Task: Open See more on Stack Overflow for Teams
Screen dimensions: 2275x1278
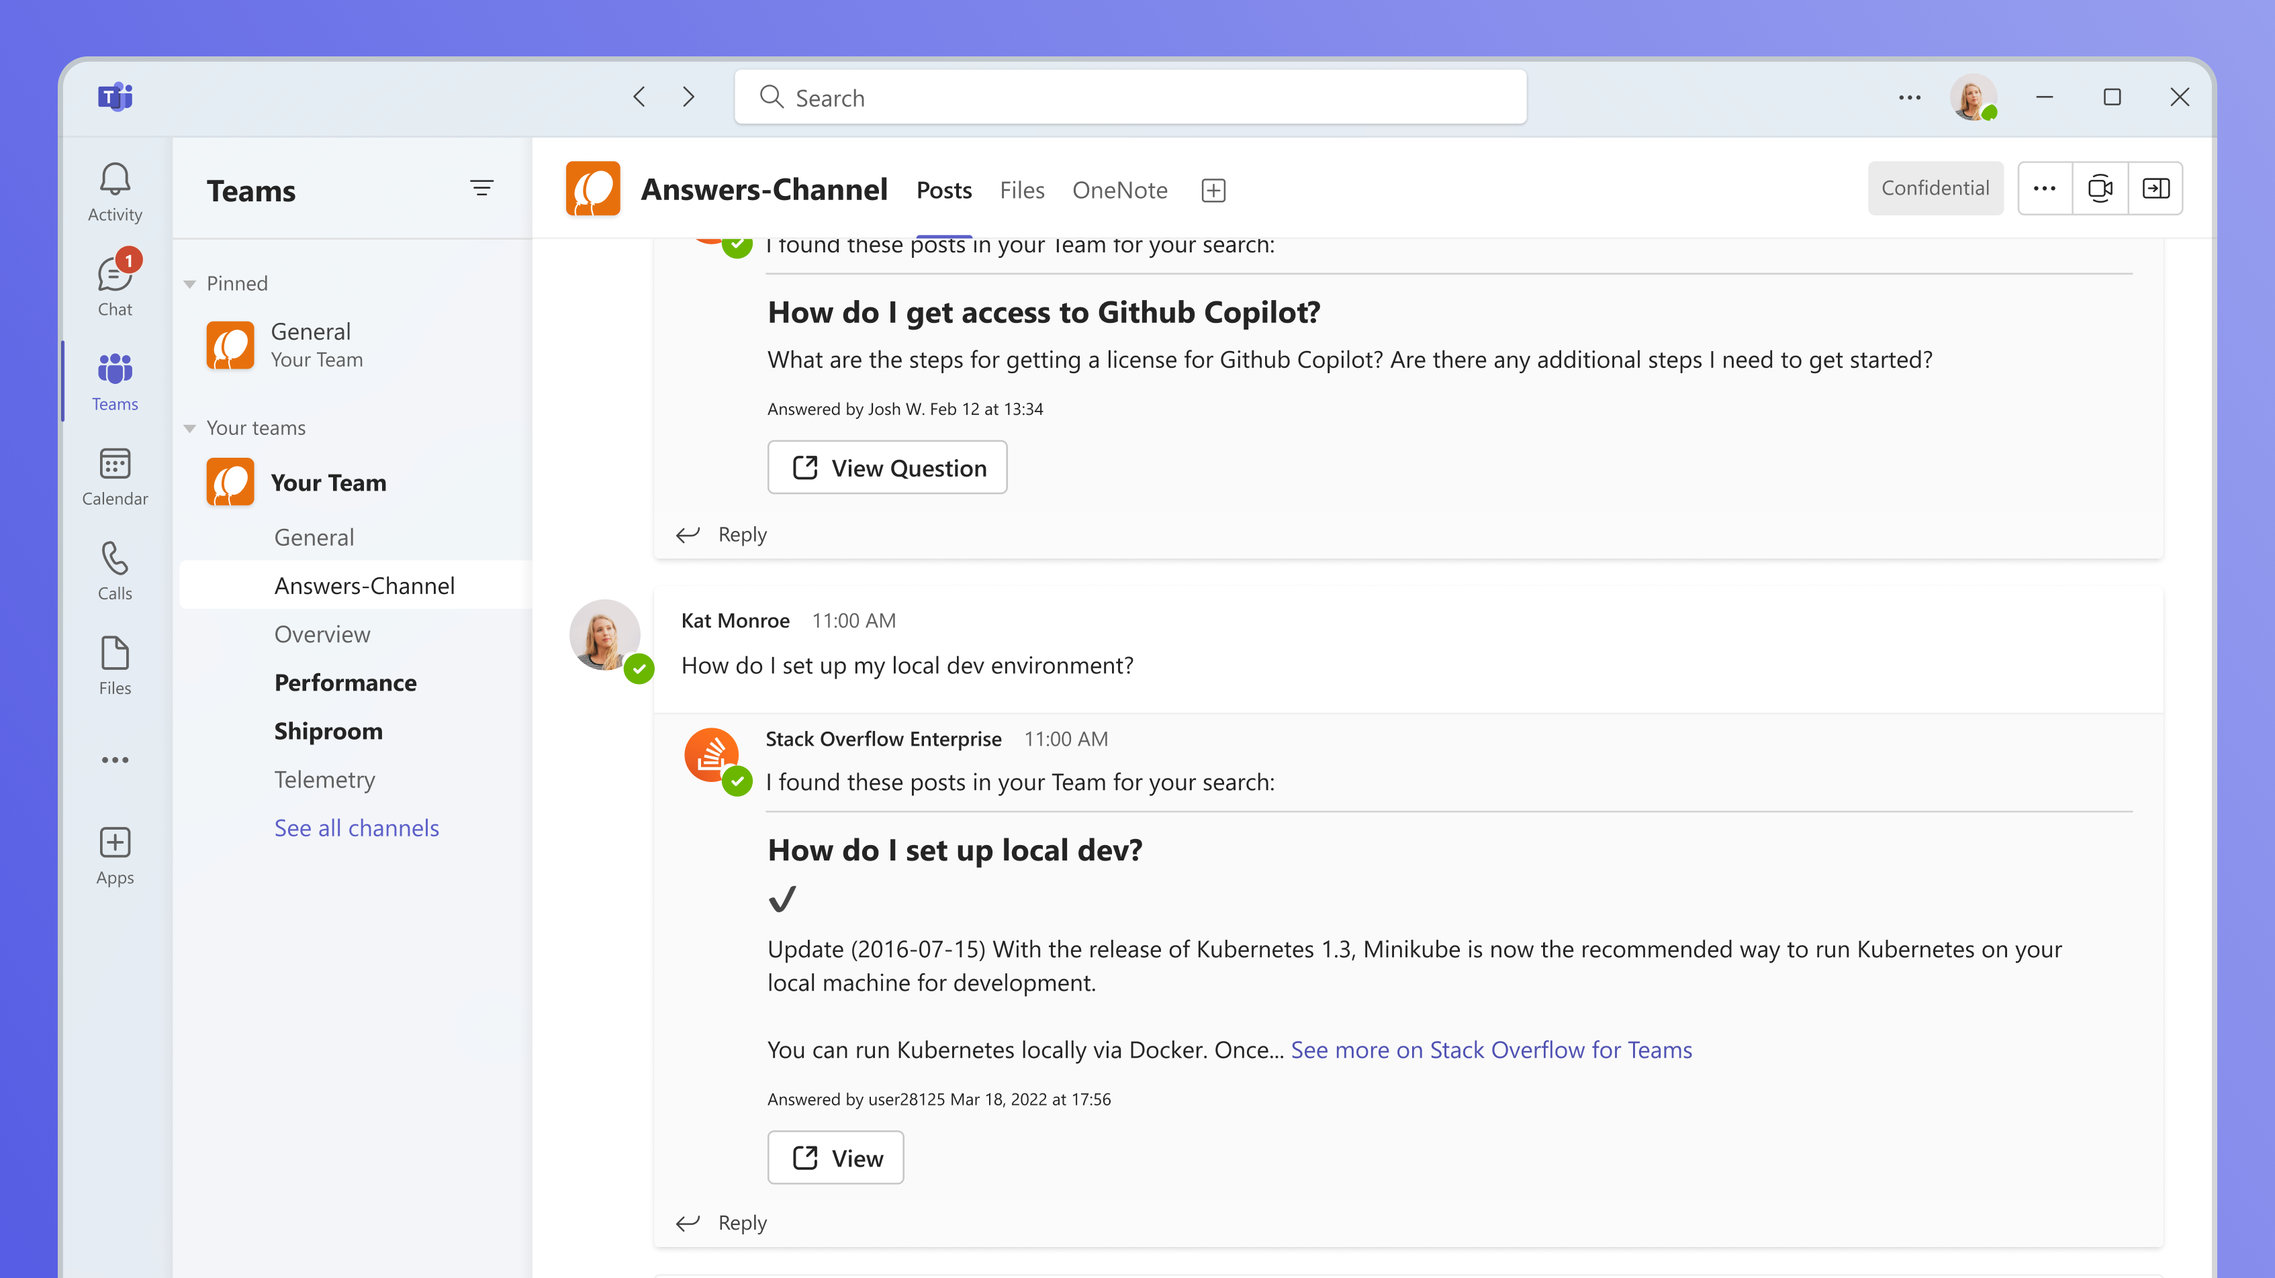Action: click(x=1491, y=1049)
